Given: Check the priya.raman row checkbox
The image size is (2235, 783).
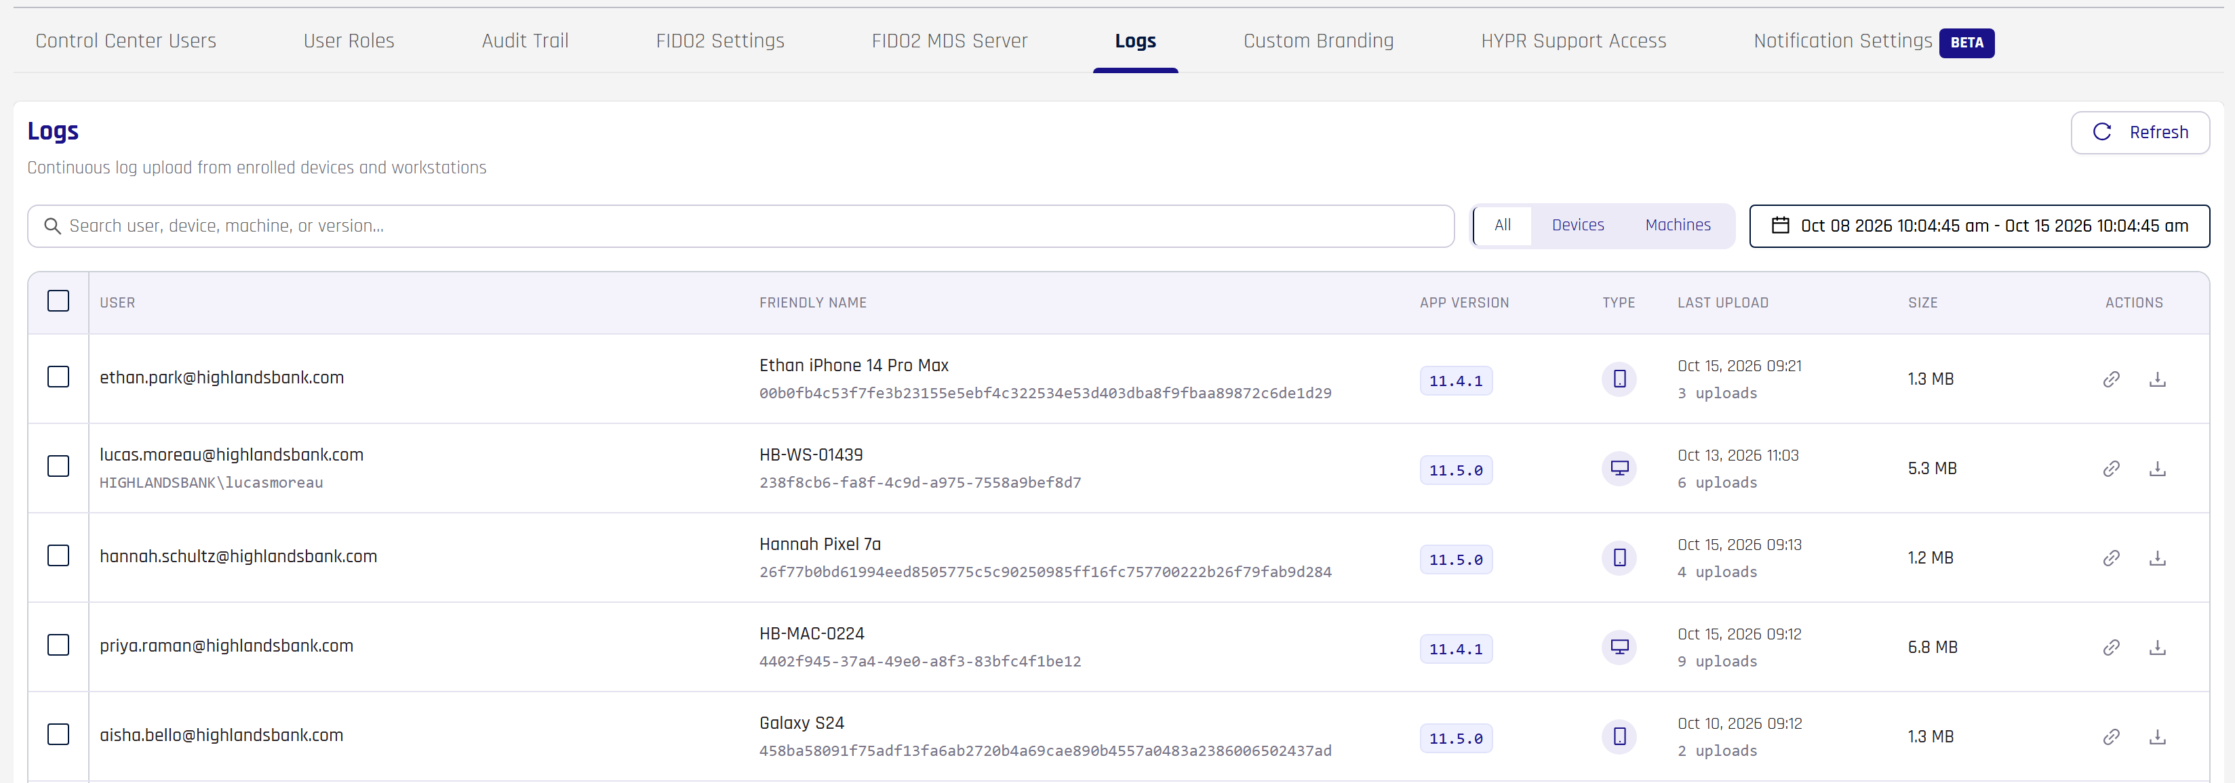Looking at the screenshot, I should [x=58, y=644].
